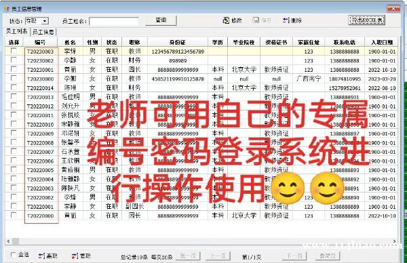
Task: Click the left arrow of horizontal scrollbar
Action: click(x=8, y=241)
